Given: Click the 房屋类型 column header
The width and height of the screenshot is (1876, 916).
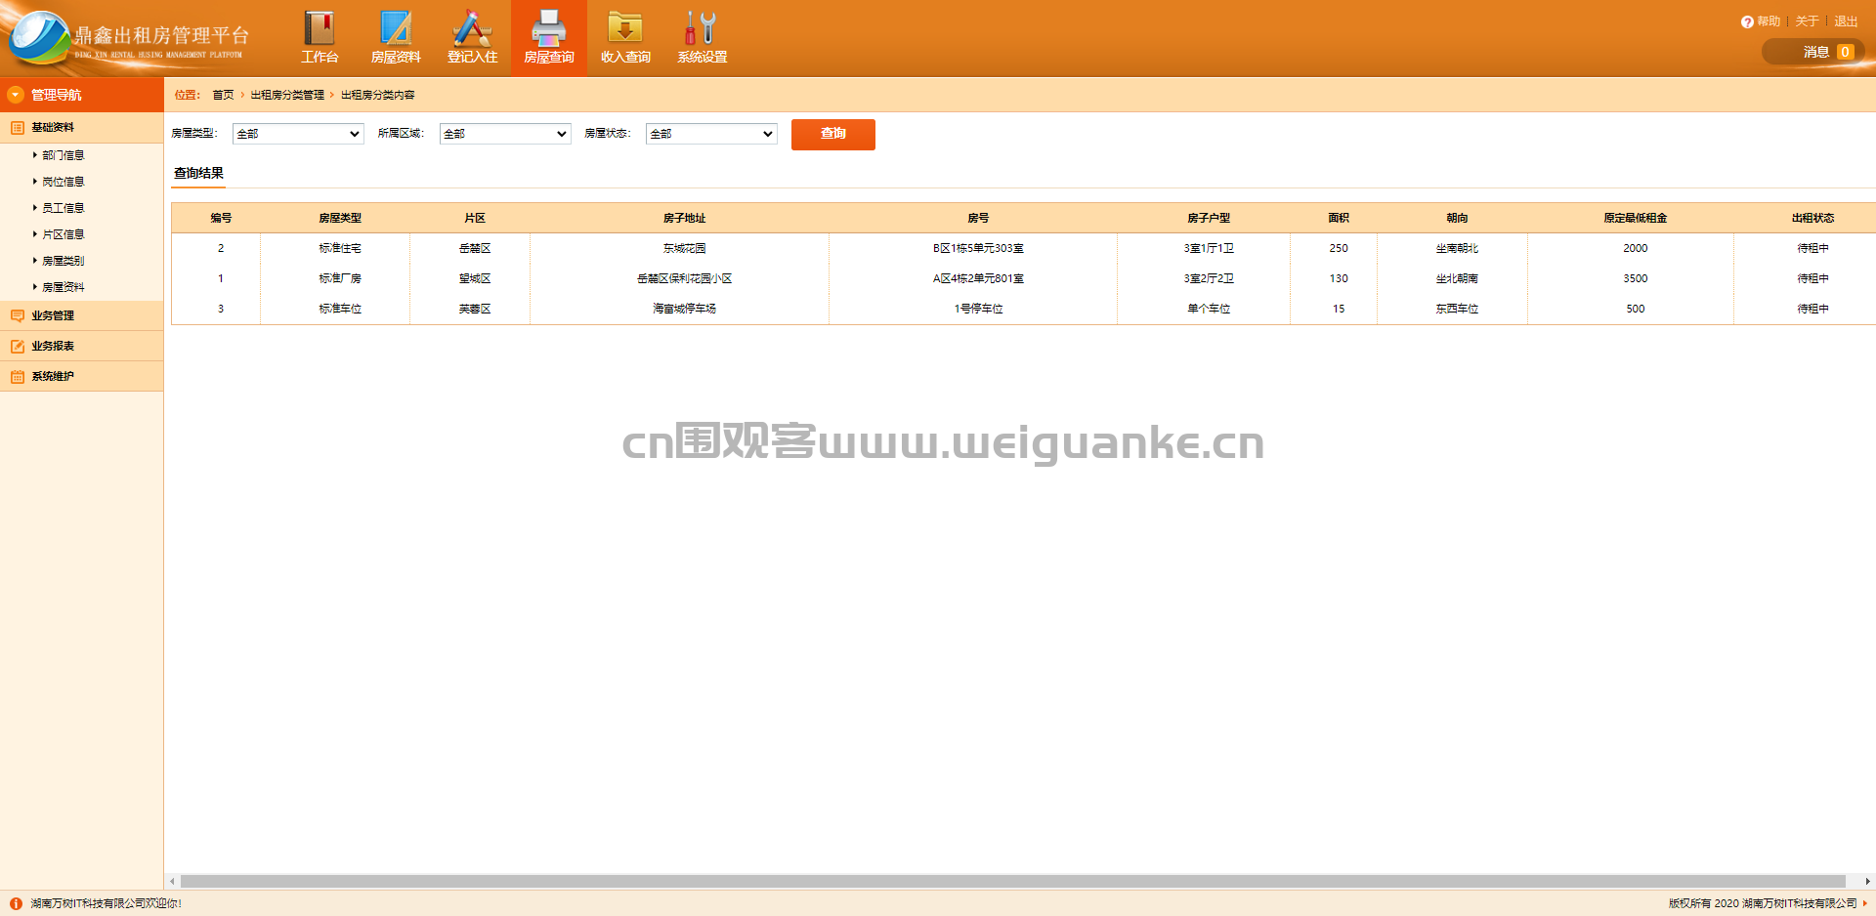Looking at the screenshot, I should pyautogui.click(x=340, y=218).
